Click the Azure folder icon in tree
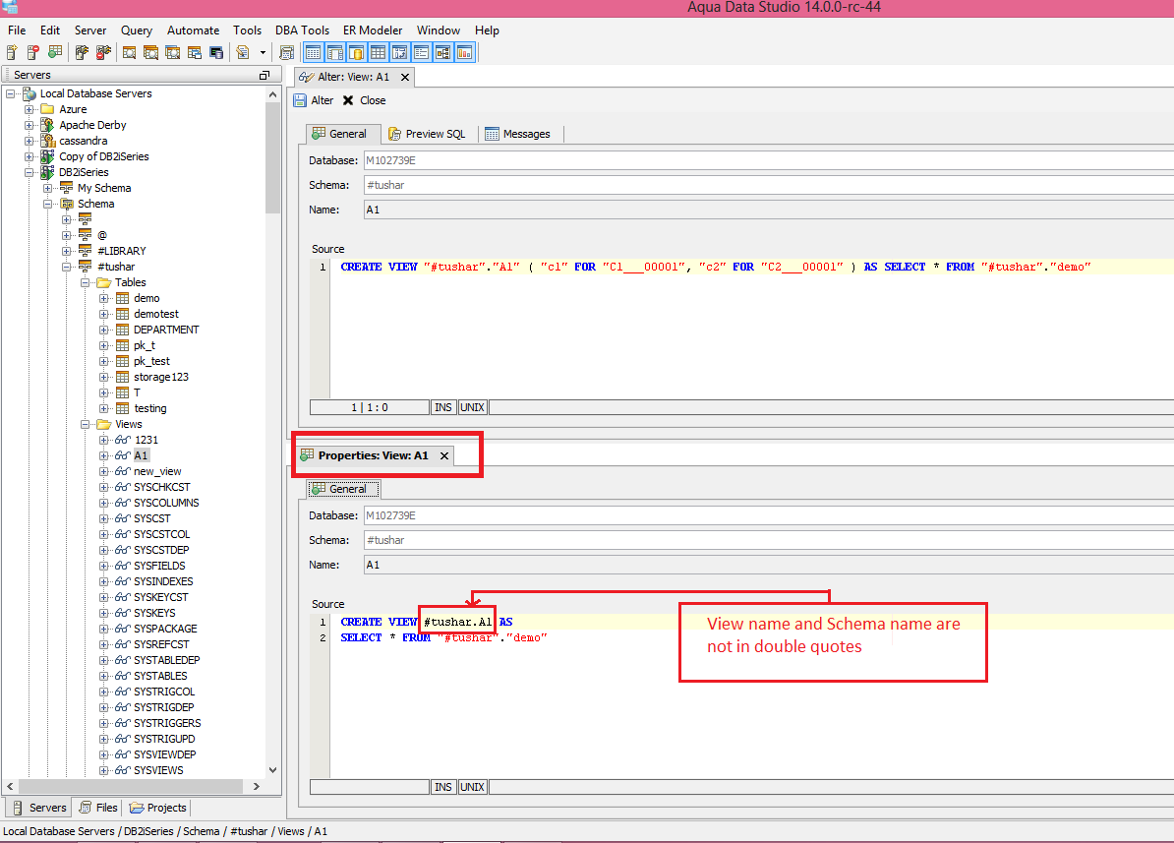The width and height of the screenshot is (1174, 843). tap(47, 109)
